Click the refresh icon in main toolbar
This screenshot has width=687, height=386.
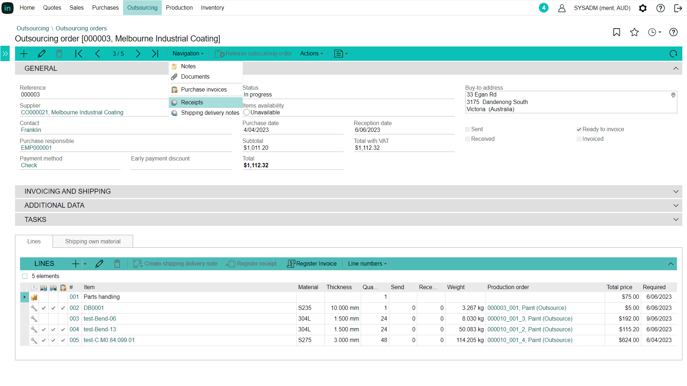[x=673, y=54]
